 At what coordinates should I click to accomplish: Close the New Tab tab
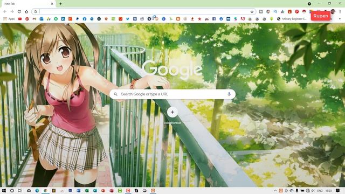(x=52, y=4)
